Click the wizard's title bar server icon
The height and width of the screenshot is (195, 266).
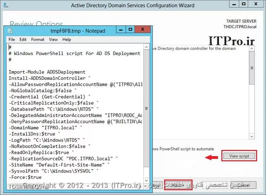[6, 5]
